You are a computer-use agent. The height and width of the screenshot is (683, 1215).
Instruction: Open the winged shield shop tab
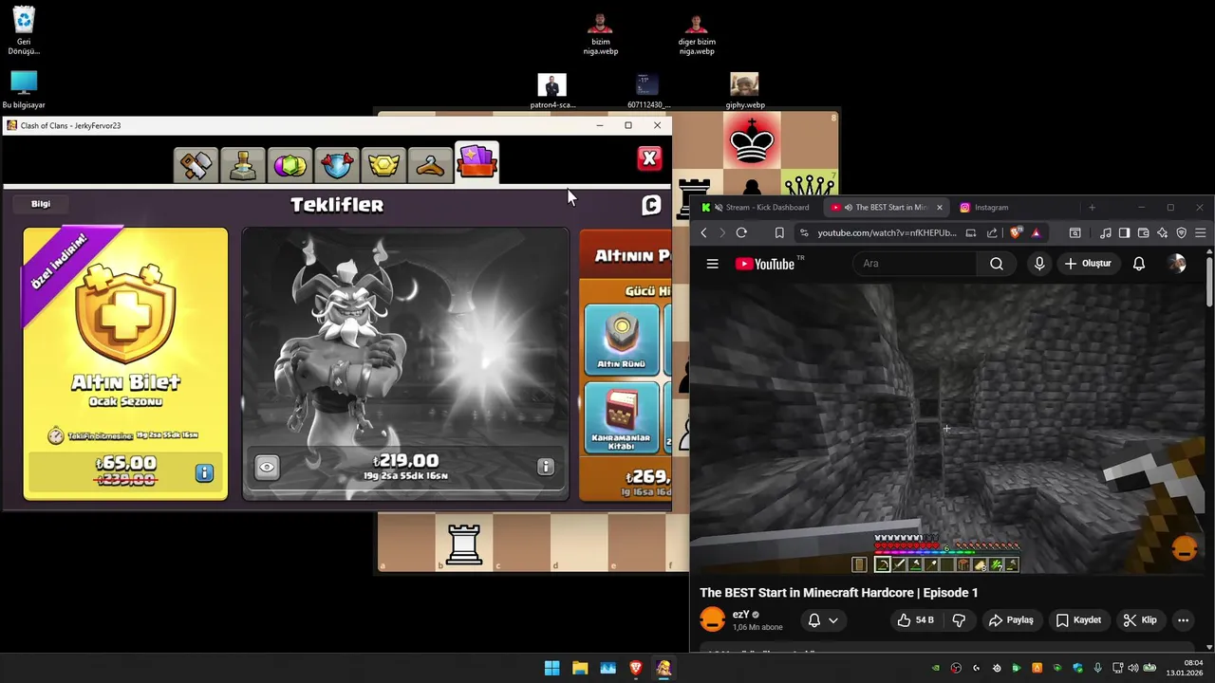(336, 165)
